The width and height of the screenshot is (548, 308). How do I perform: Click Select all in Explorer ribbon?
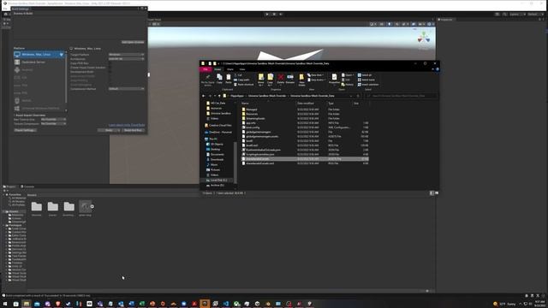click(365, 75)
